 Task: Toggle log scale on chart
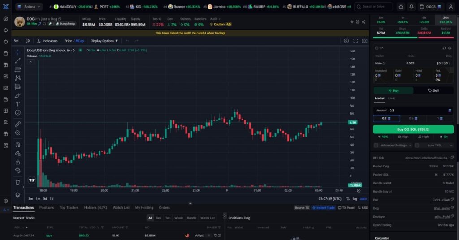(x=355, y=199)
